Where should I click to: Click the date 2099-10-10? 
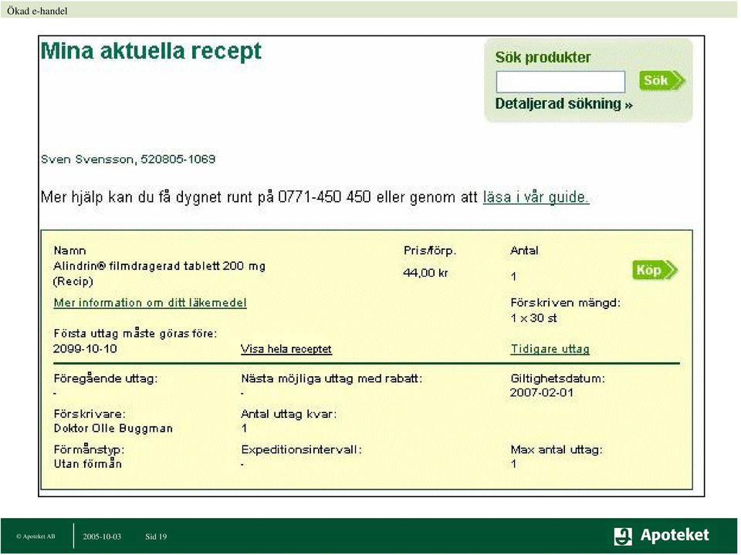point(85,348)
